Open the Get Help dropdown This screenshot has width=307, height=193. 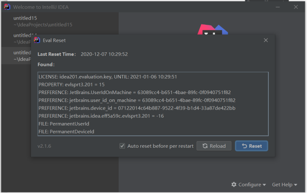285,185
